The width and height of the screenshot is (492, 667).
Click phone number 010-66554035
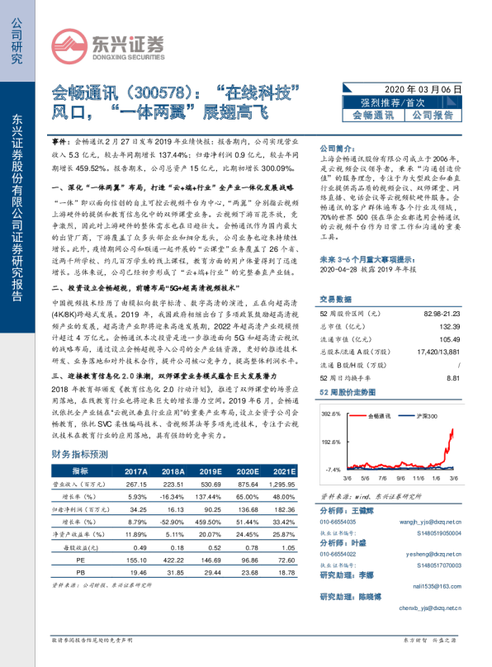[x=338, y=522]
